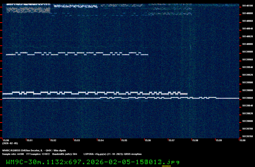Click the 15:36 time axis label

(x=148, y=140)
